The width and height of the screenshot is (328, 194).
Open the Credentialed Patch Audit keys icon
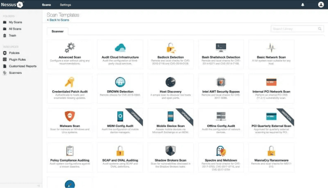70,82
